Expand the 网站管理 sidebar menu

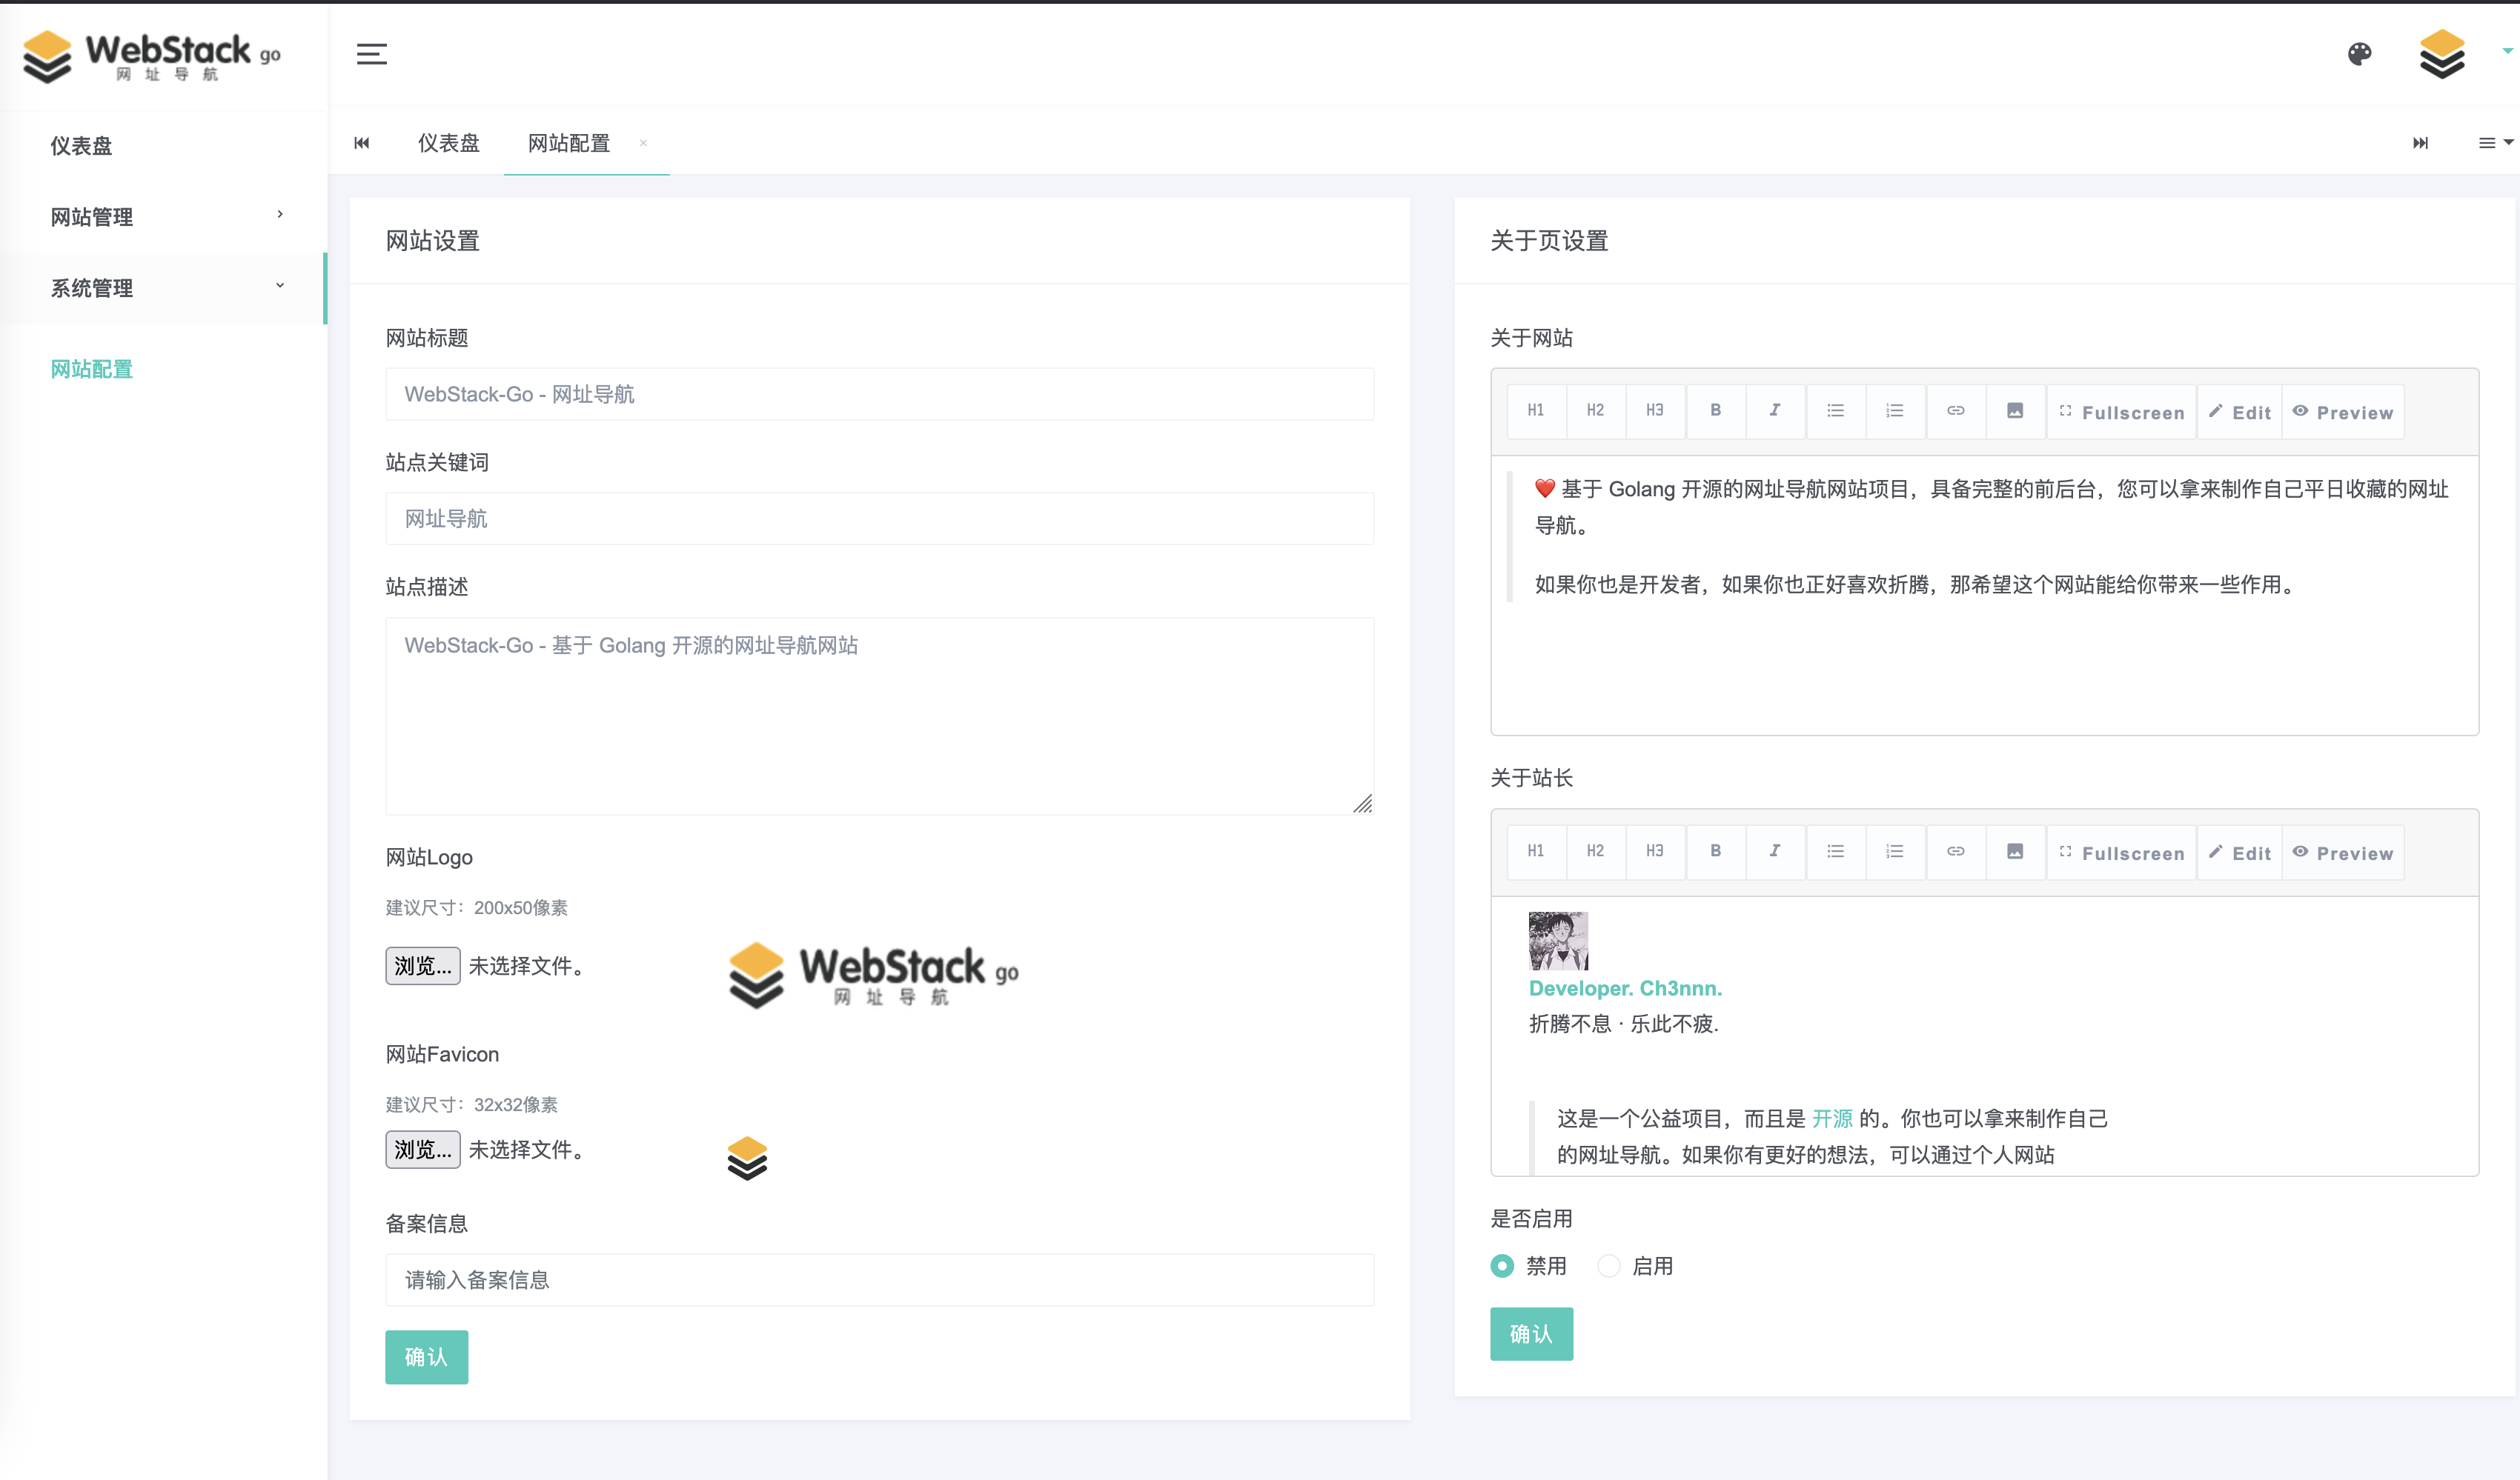click(165, 217)
